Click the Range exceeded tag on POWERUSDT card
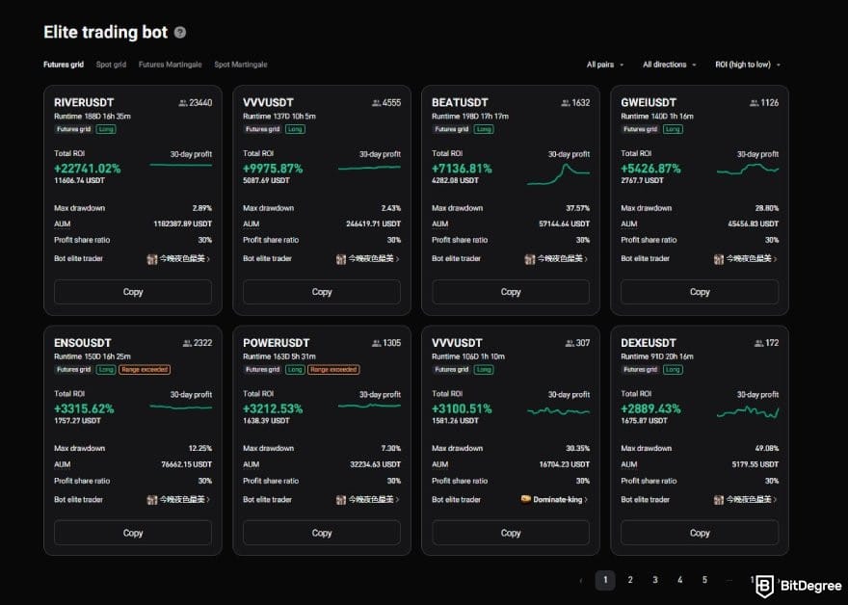This screenshot has height=605, width=848. (333, 370)
